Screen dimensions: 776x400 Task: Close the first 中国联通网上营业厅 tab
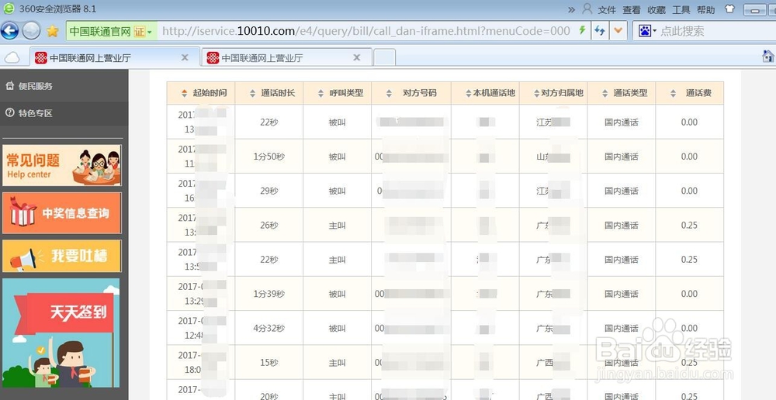pos(185,57)
